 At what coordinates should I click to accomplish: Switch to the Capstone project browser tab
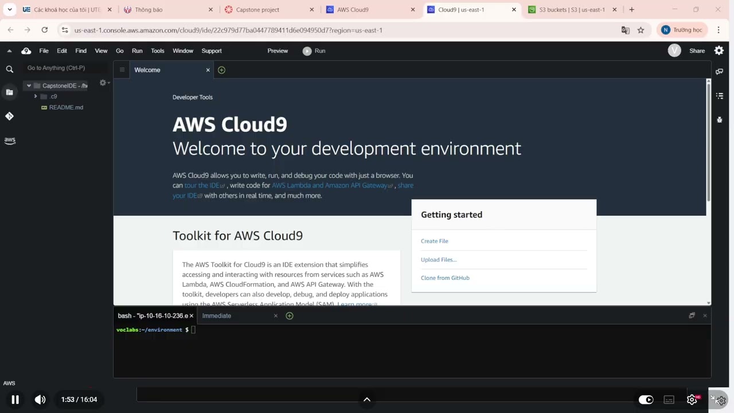[269, 10]
